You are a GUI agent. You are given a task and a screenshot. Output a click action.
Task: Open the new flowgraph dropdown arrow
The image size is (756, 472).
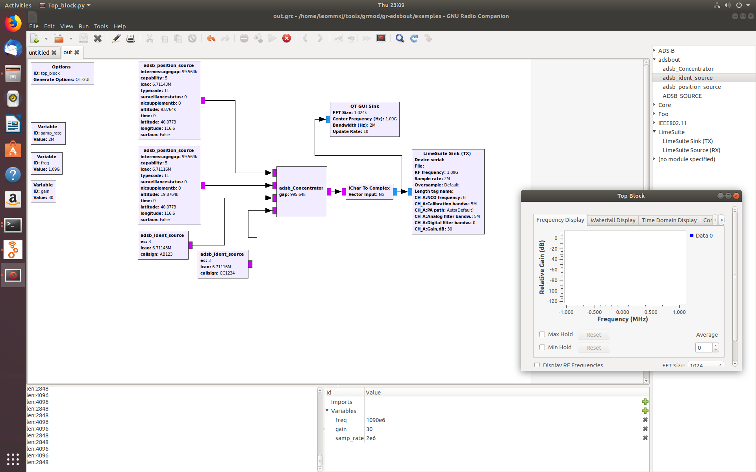[x=46, y=39]
